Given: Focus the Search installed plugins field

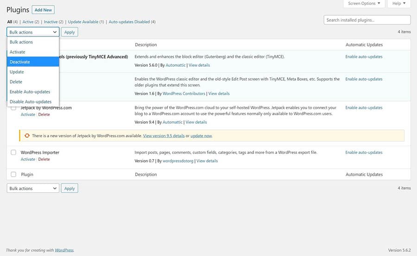Looking at the screenshot, I should pos(367,20).
